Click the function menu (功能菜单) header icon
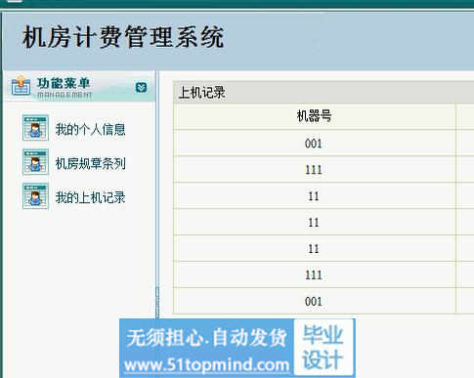Viewport: 474px width, 378px height. tap(21, 86)
